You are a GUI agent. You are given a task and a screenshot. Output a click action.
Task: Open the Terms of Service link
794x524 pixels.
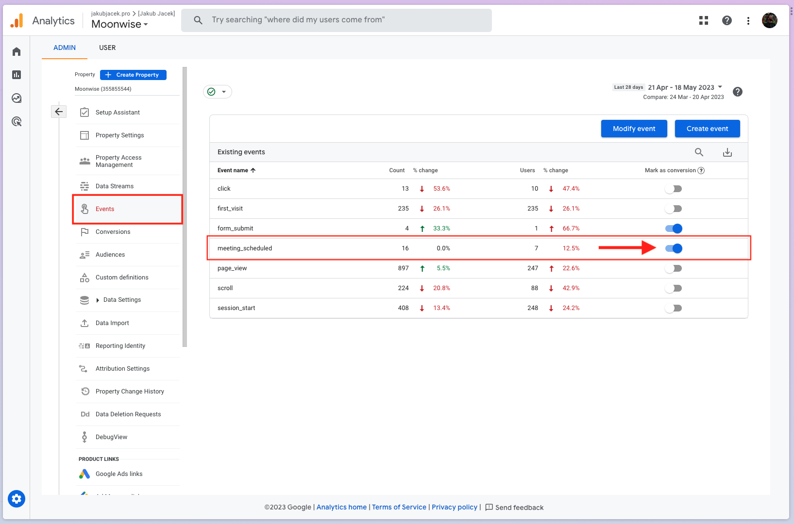[399, 507]
